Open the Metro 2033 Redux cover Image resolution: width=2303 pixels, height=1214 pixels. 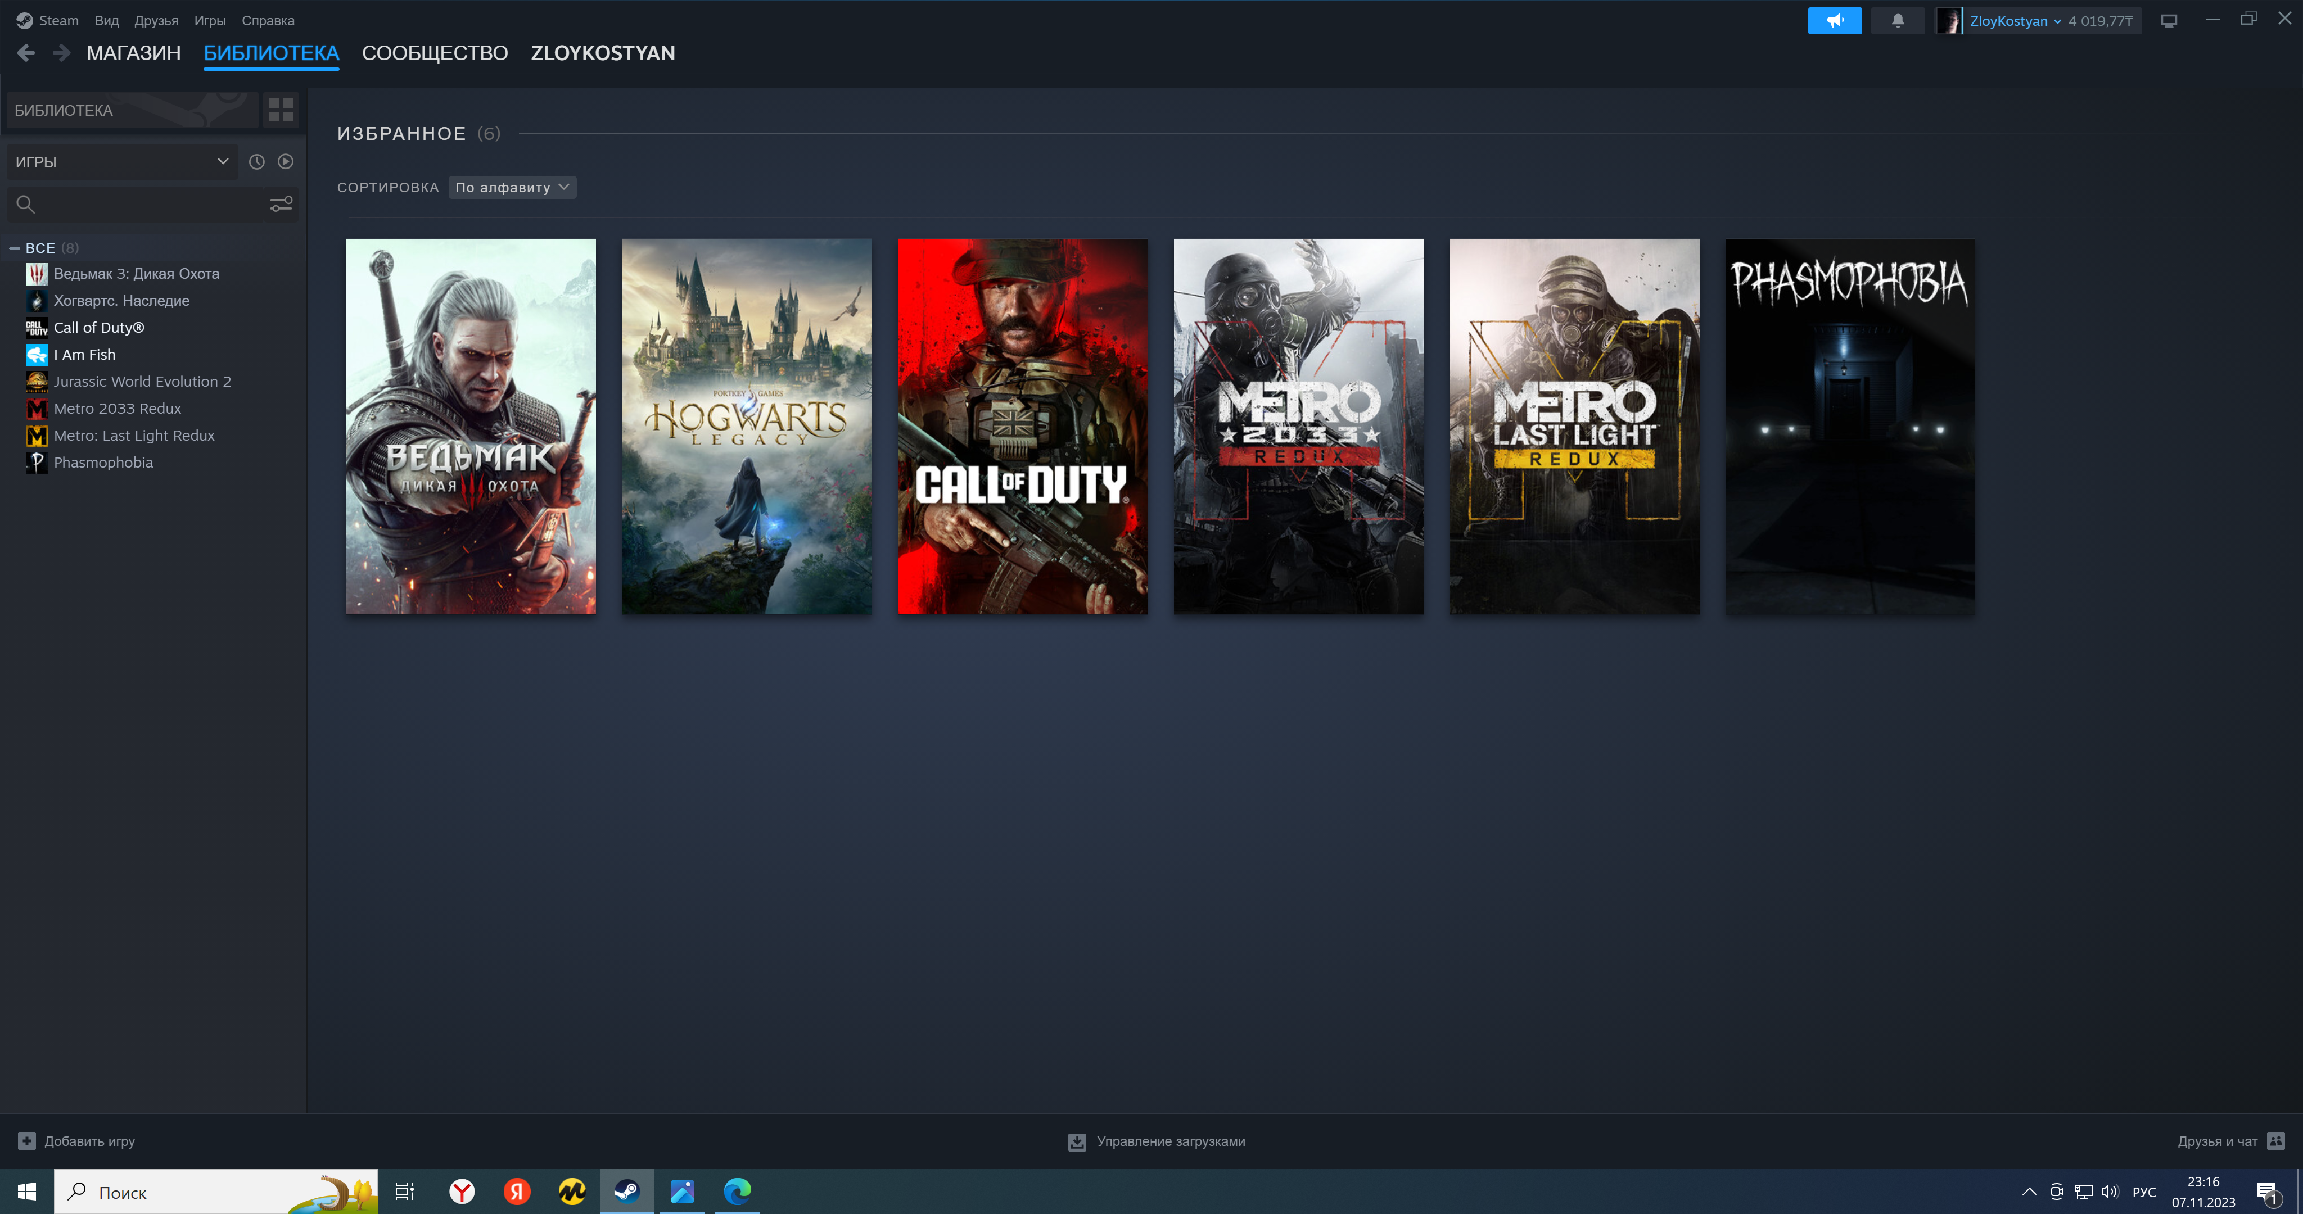(x=1298, y=427)
